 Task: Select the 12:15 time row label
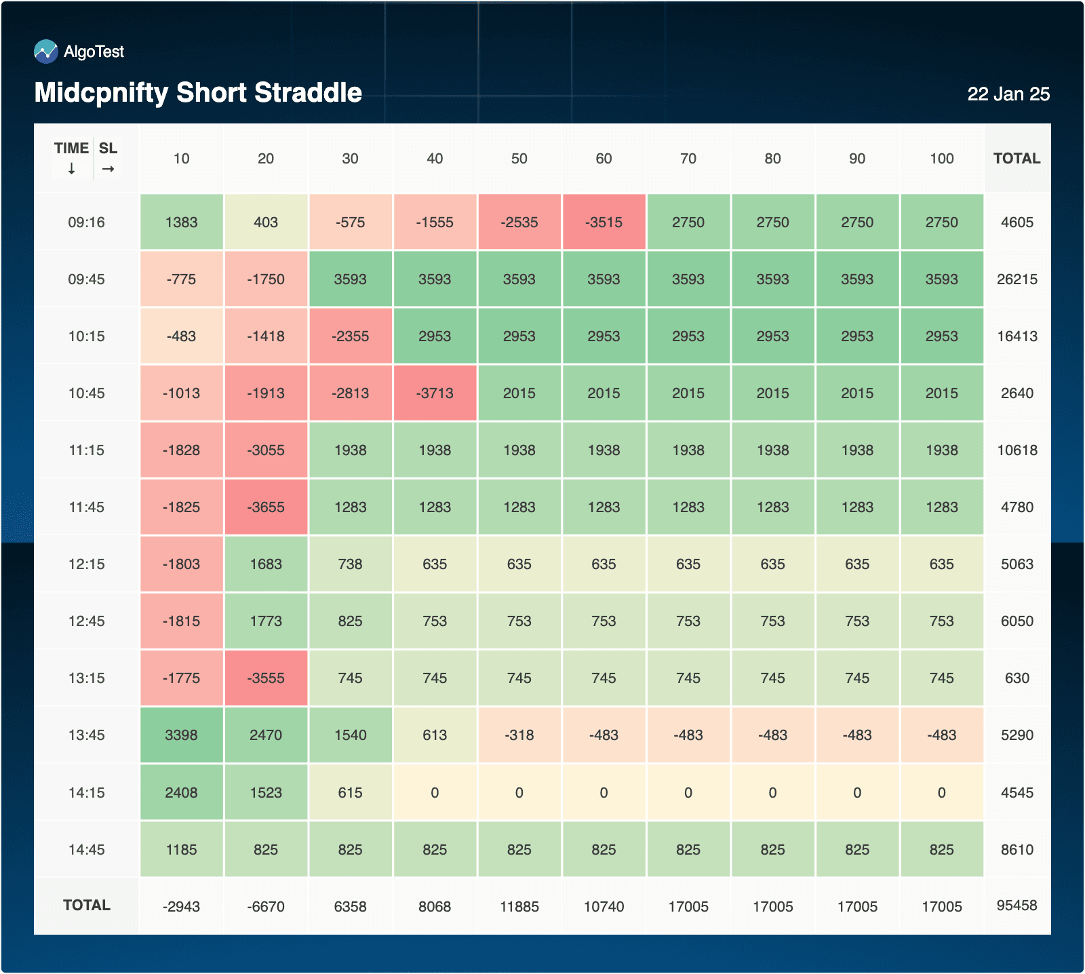point(86,564)
